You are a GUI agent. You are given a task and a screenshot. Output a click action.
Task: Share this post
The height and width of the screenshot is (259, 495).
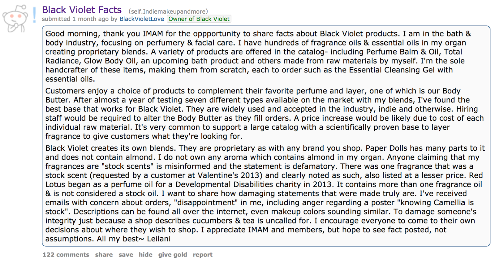[104, 254]
